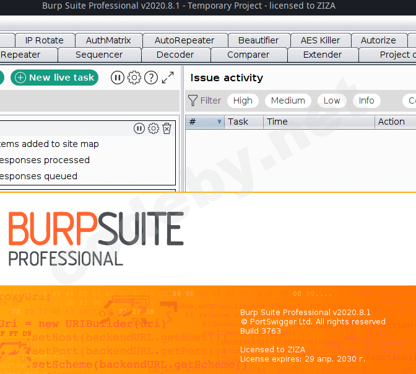This screenshot has width=416, height=374.
Task: Open the live task's configuration gear
Action: 154,128
